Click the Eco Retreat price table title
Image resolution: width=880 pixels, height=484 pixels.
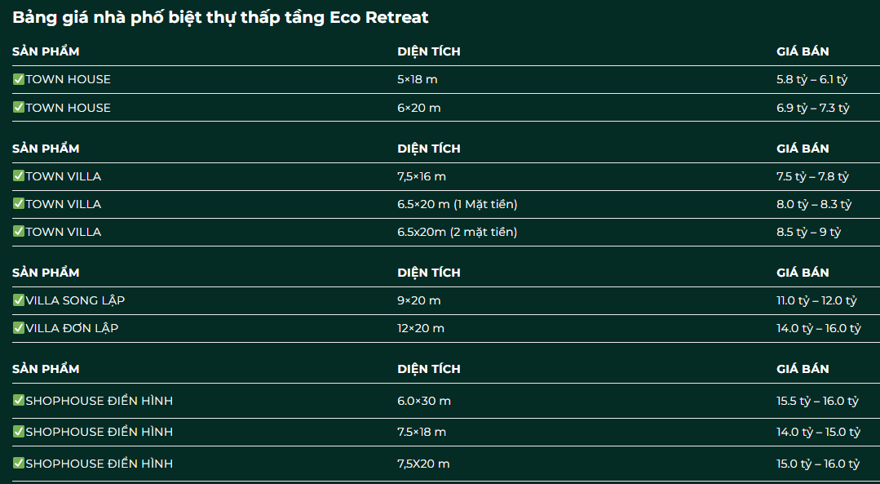220,17
